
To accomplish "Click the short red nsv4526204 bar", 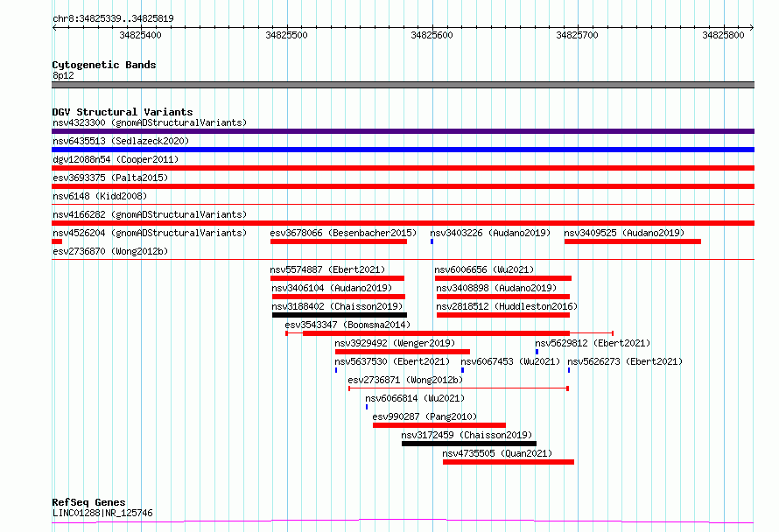I will click(57, 241).
